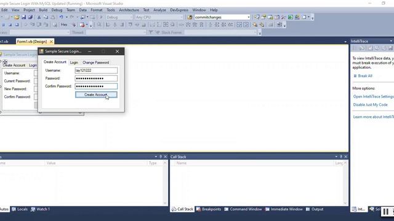This screenshot has height=221, width=394.
Task: Expand the Undo history dropdown arrow
Action: pos(66,17)
